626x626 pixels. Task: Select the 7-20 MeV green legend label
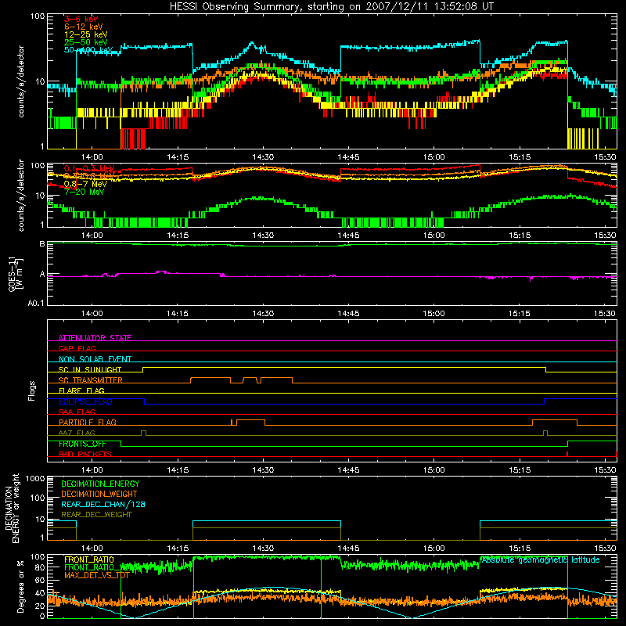click(x=85, y=192)
